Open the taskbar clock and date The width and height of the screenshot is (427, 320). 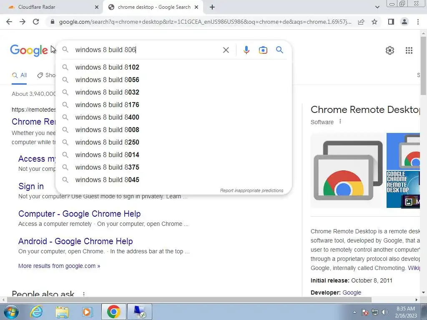click(406, 312)
